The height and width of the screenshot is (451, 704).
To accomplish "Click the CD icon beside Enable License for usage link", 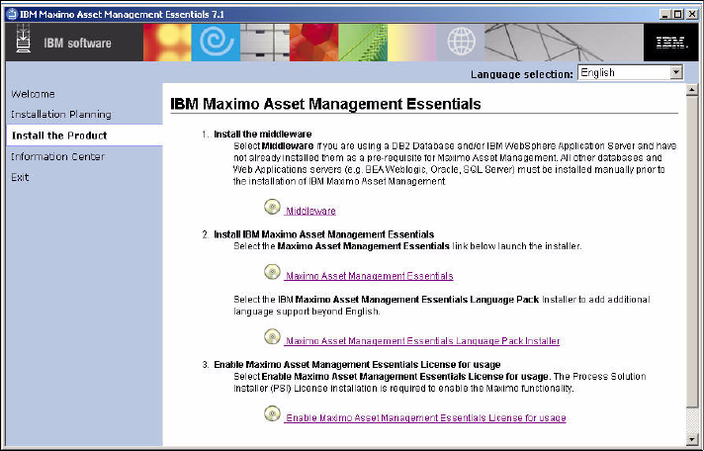I will [x=272, y=413].
